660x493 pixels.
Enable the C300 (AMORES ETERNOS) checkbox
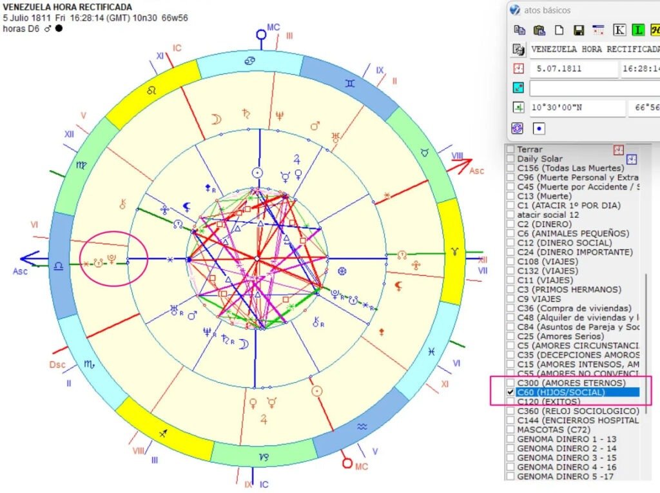[x=510, y=383]
